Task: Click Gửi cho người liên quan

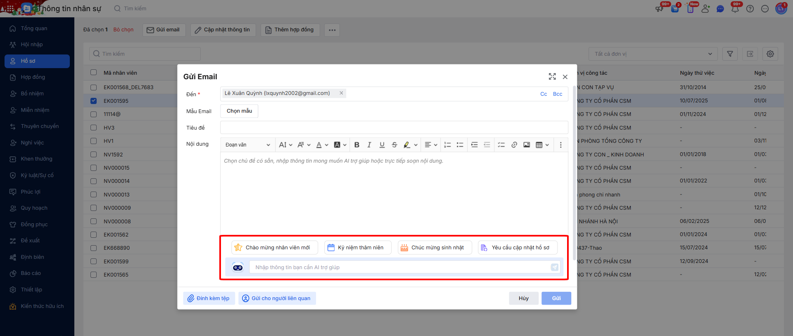Action: (x=277, y=298)
